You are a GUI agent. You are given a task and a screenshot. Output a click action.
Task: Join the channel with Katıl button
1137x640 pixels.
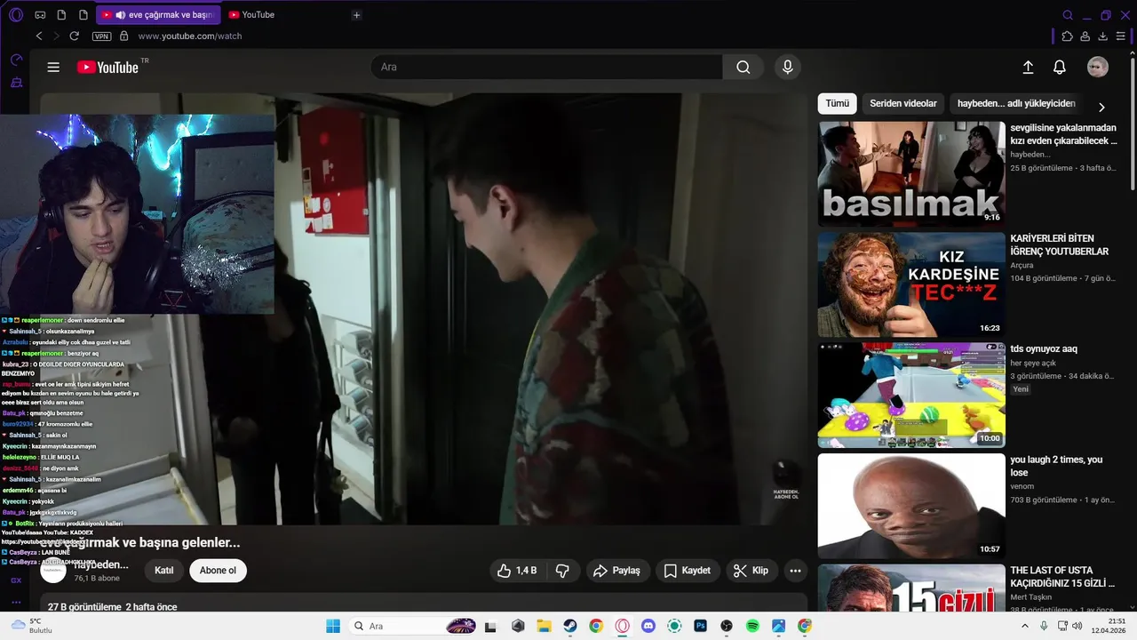tap(164, 571)
